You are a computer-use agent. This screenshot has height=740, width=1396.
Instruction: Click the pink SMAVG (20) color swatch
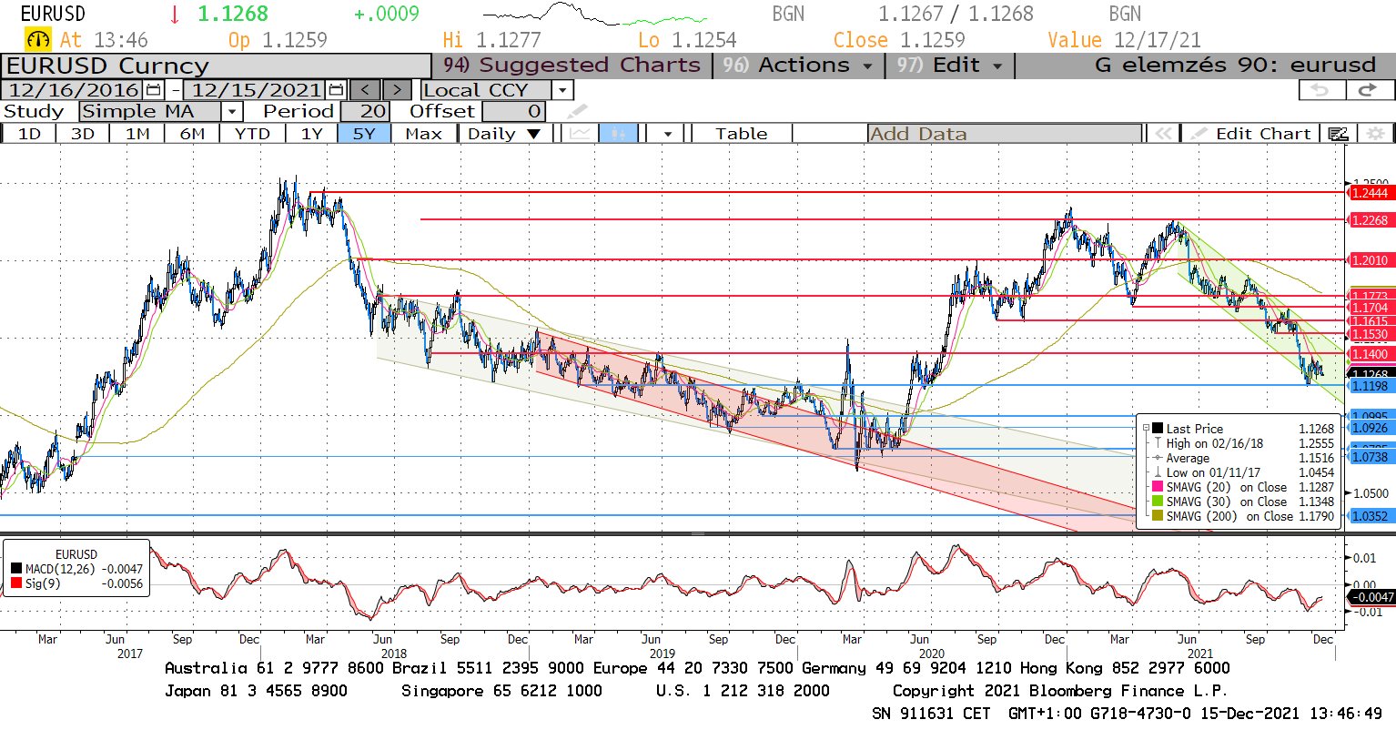(x=1158, y=487)
